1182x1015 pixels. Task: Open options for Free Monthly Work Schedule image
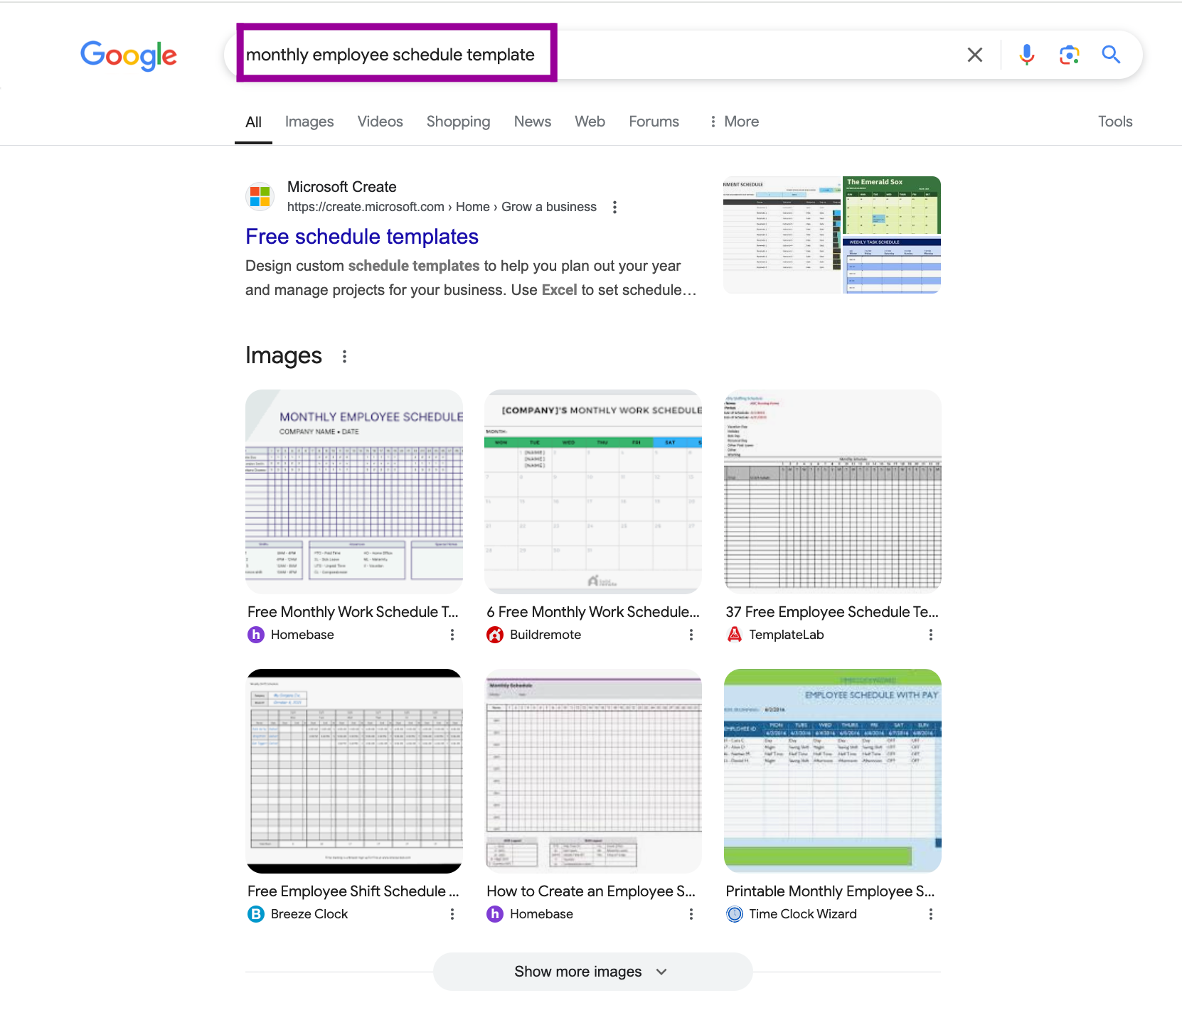coord(452,635)
